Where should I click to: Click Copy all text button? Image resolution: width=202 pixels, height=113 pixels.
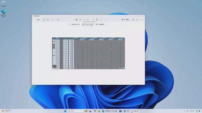tap(74, 24)
